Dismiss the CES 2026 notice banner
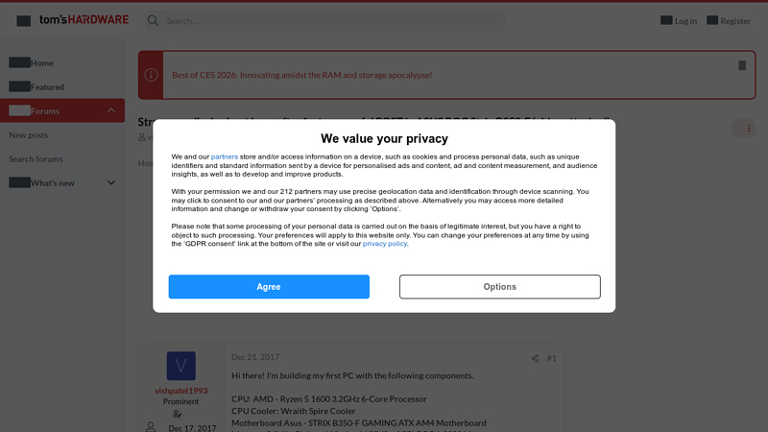 pos(742,66)
